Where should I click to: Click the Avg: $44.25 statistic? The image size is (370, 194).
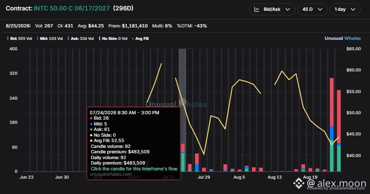point(91,26)
